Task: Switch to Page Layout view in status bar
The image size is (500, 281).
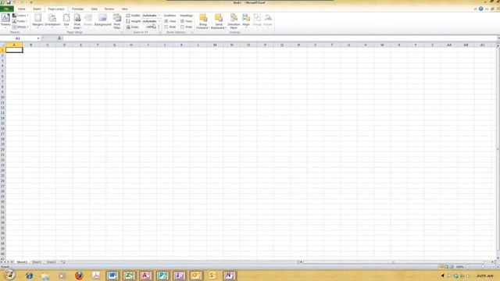Action: tap(446, 267)
